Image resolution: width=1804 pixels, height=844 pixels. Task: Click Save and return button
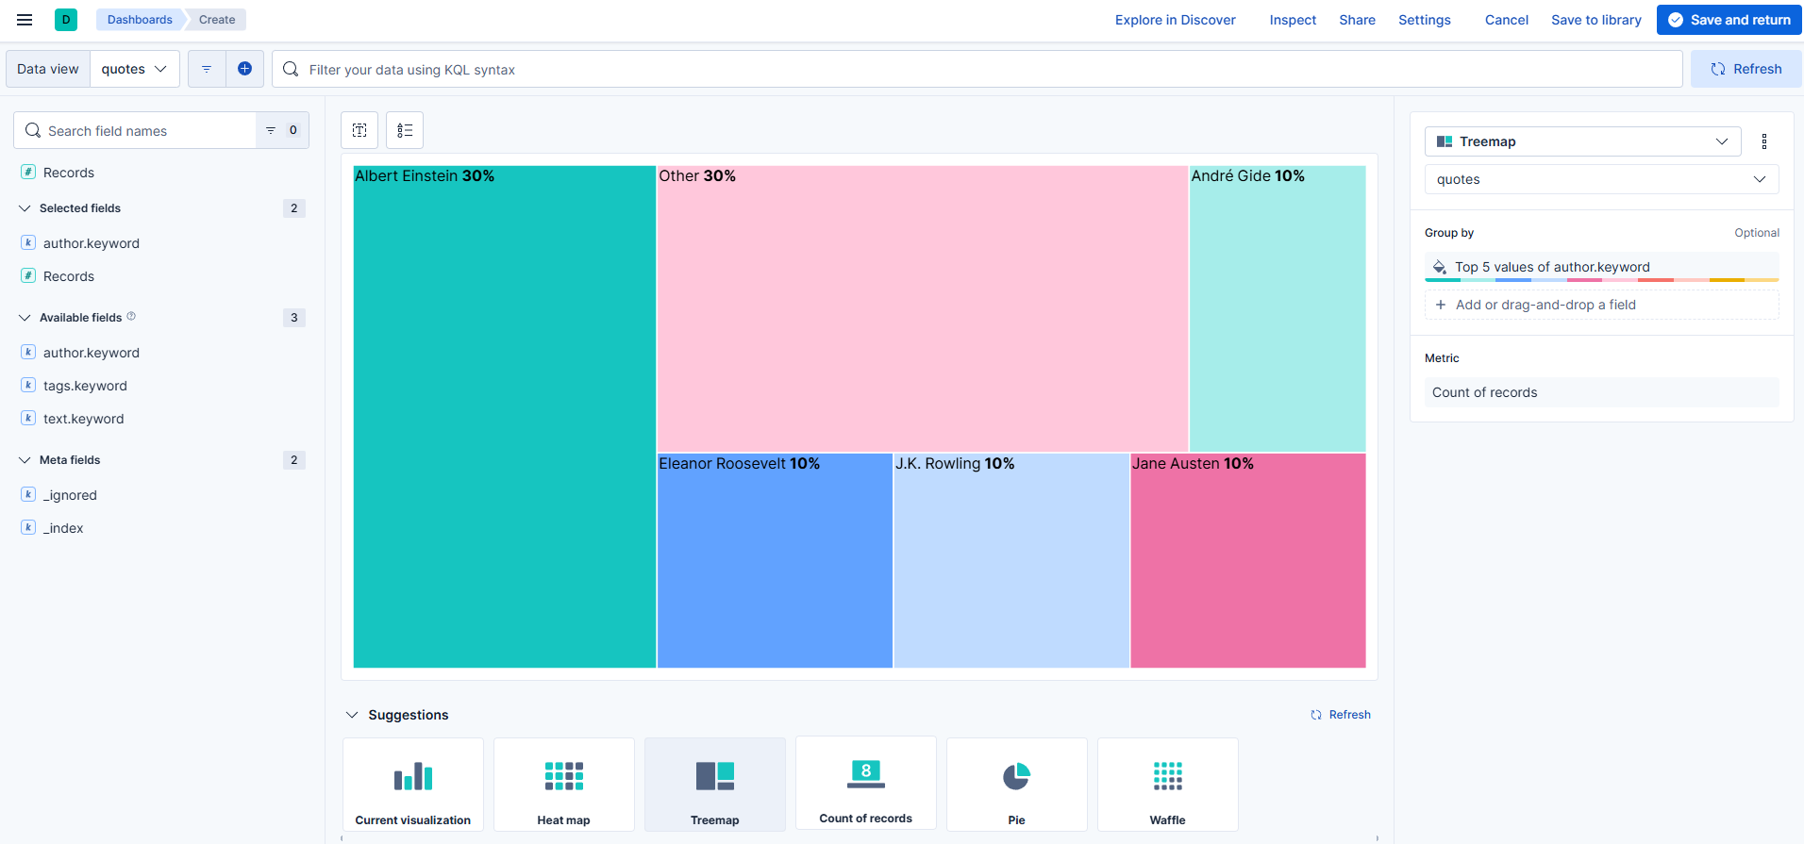(1729, 20)
